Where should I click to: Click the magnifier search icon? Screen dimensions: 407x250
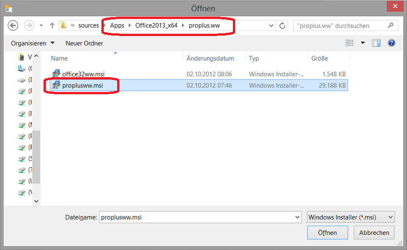[391, 25]
